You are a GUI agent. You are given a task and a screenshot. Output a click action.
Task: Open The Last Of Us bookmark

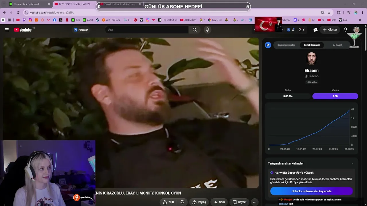[x=168, y=20]
